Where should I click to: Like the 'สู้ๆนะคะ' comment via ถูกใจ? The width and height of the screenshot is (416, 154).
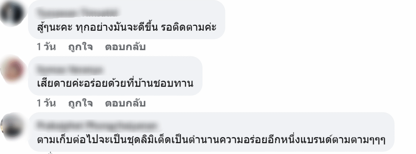coord(81,47)
